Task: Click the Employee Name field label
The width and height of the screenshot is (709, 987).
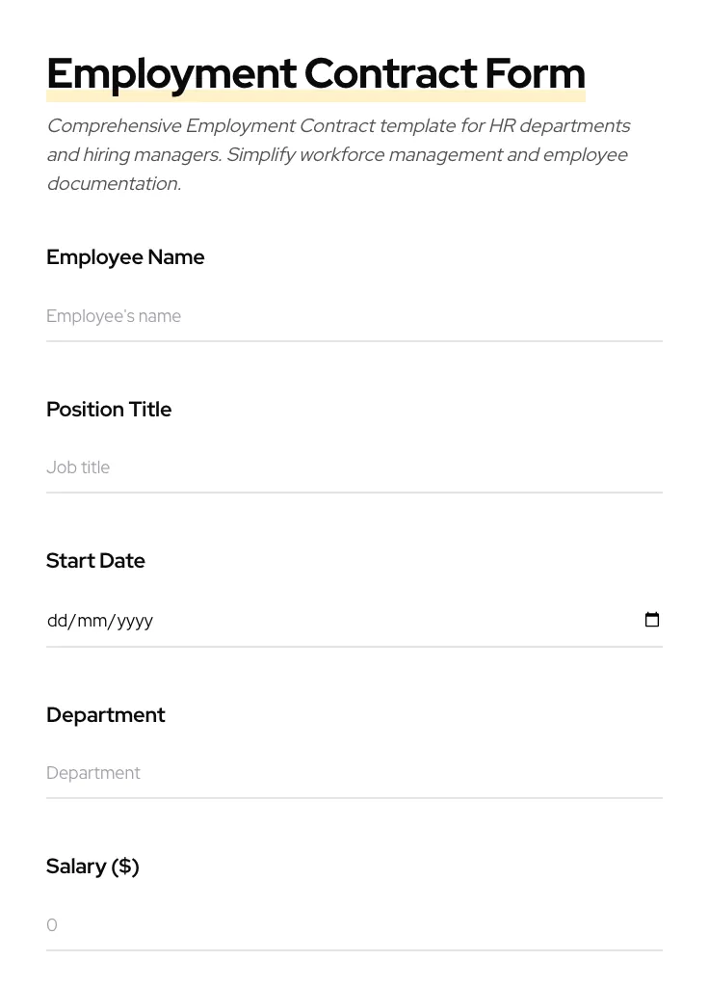Action: pos(125,257)
